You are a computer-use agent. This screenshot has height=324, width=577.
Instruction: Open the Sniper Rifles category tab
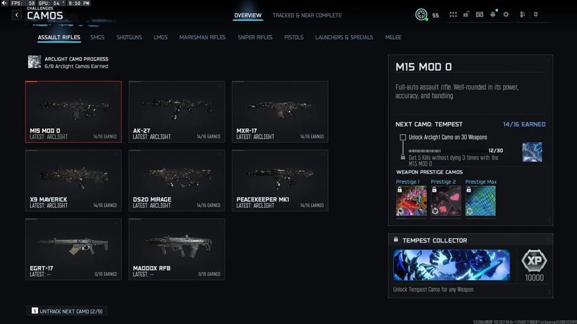tap(255, 37)
